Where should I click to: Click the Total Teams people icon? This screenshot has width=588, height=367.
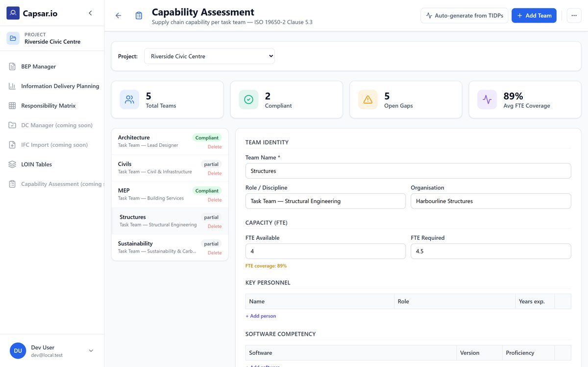tap(129, 99)
